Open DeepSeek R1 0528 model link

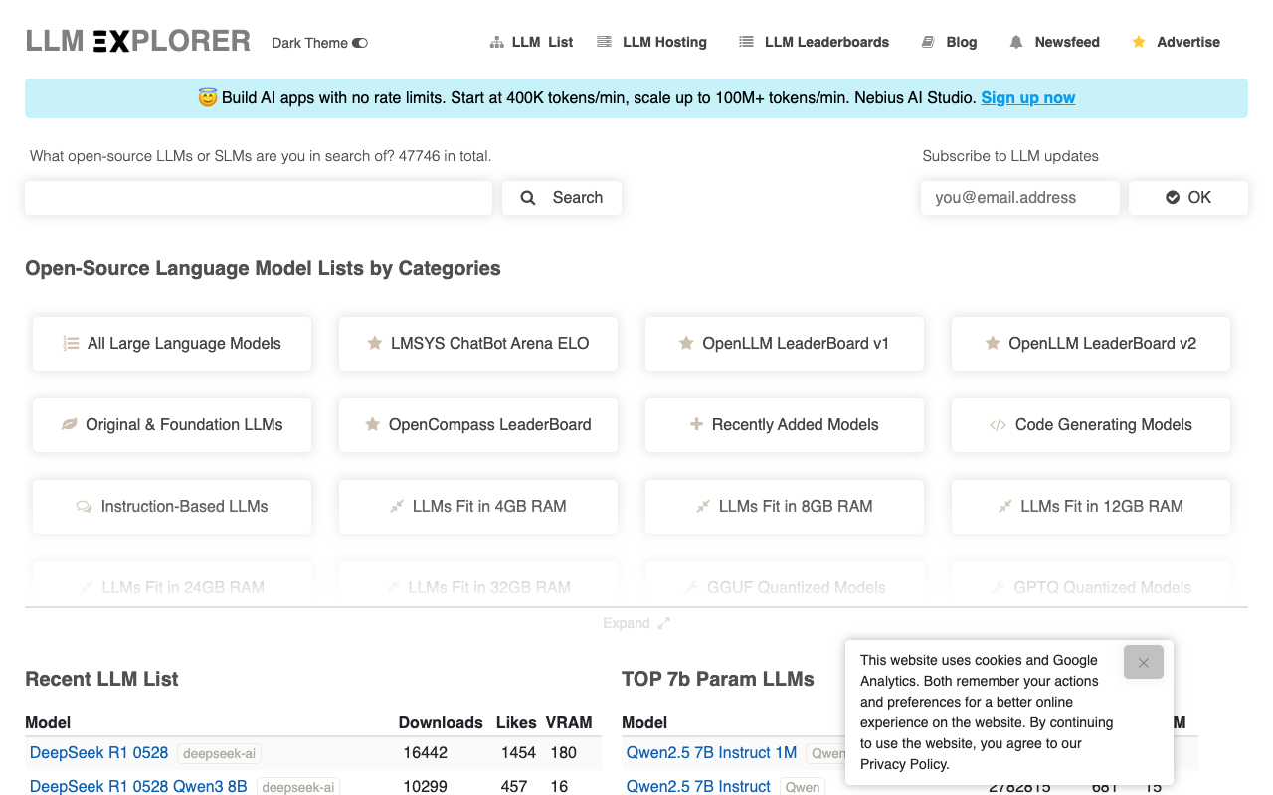(x=98, y=753)
